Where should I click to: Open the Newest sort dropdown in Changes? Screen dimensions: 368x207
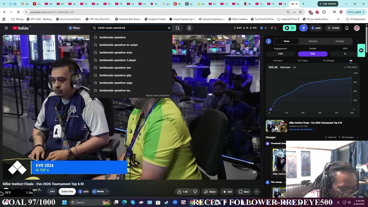pos(331,137)
